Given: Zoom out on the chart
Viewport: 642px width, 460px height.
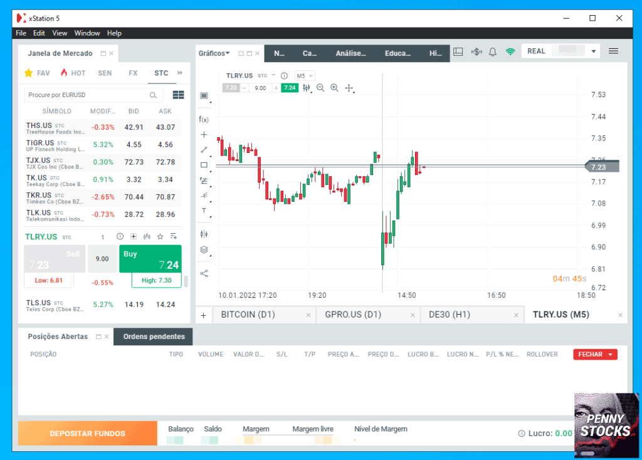Looking at the screenshot, I should click(320, 88).
